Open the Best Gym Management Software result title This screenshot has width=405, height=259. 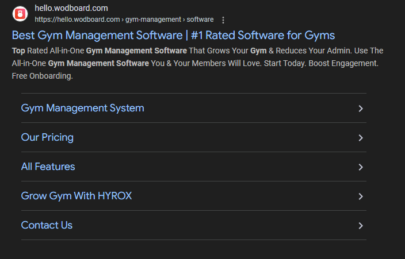click(173, 36)
